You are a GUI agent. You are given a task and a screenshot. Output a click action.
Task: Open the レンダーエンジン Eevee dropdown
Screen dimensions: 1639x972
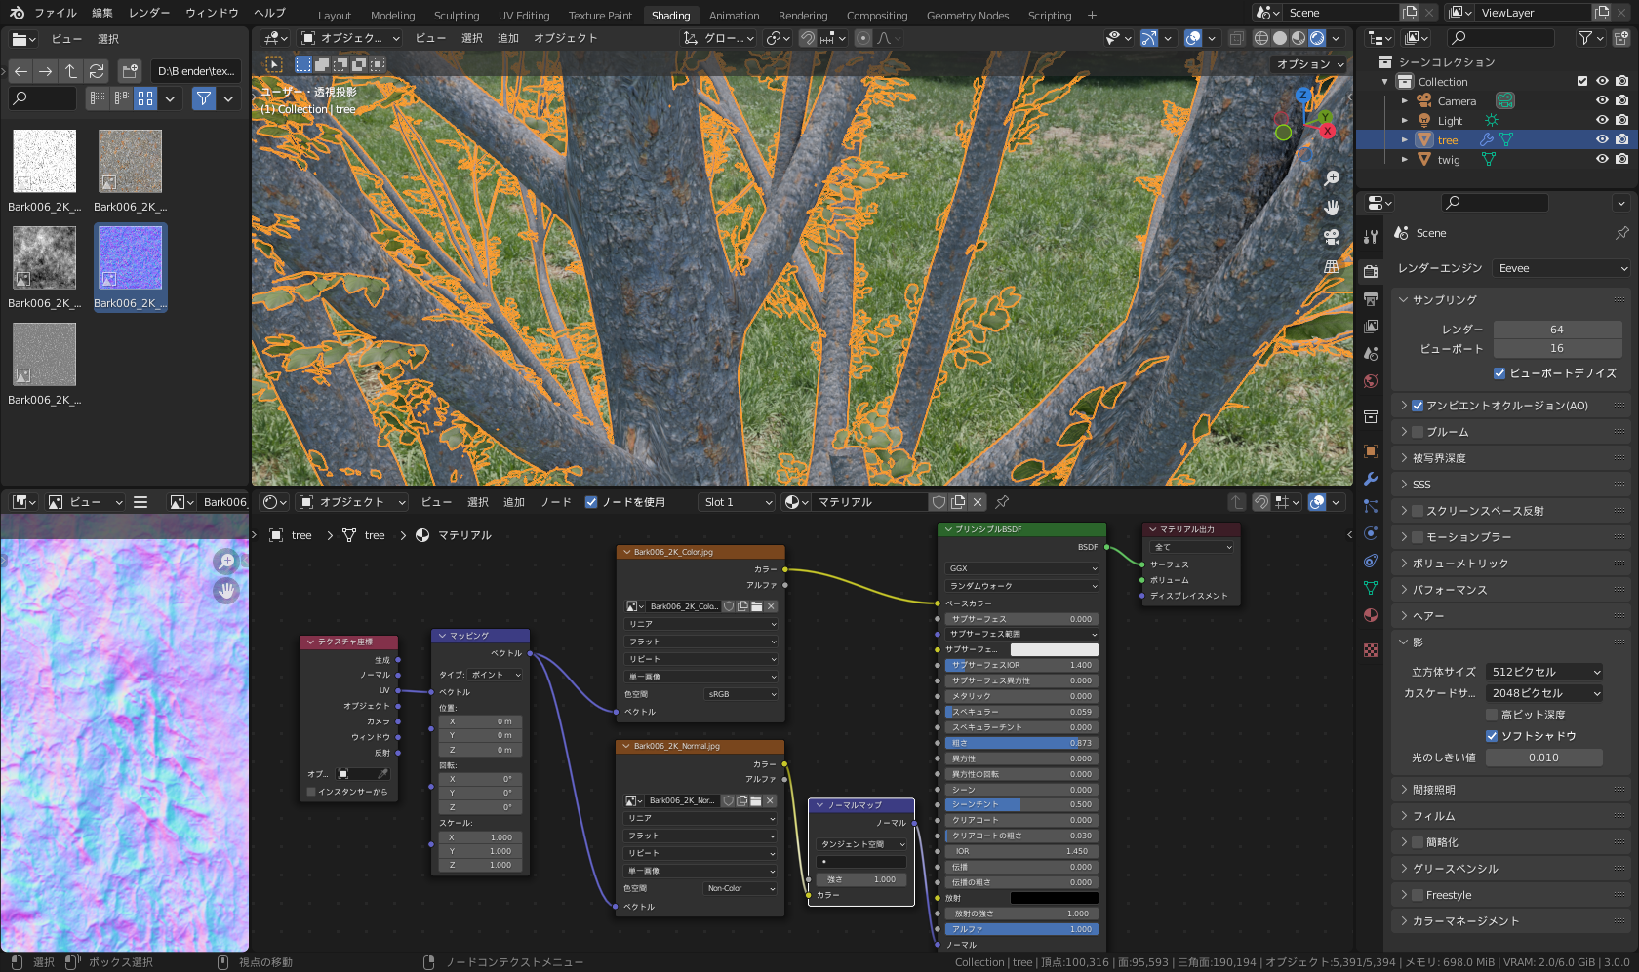pyautogui.click(x=1562, y=268)
